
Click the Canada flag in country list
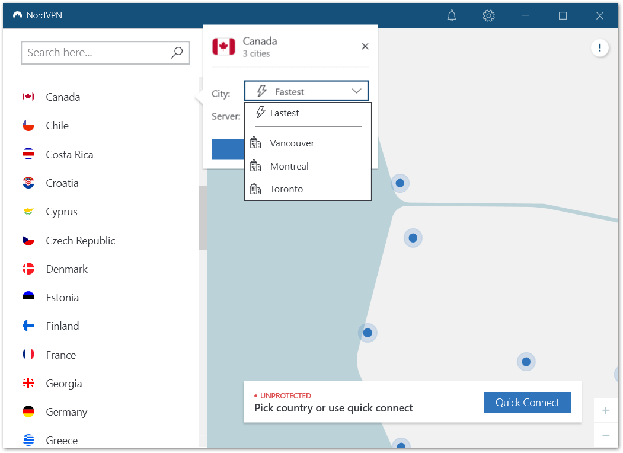28,97
